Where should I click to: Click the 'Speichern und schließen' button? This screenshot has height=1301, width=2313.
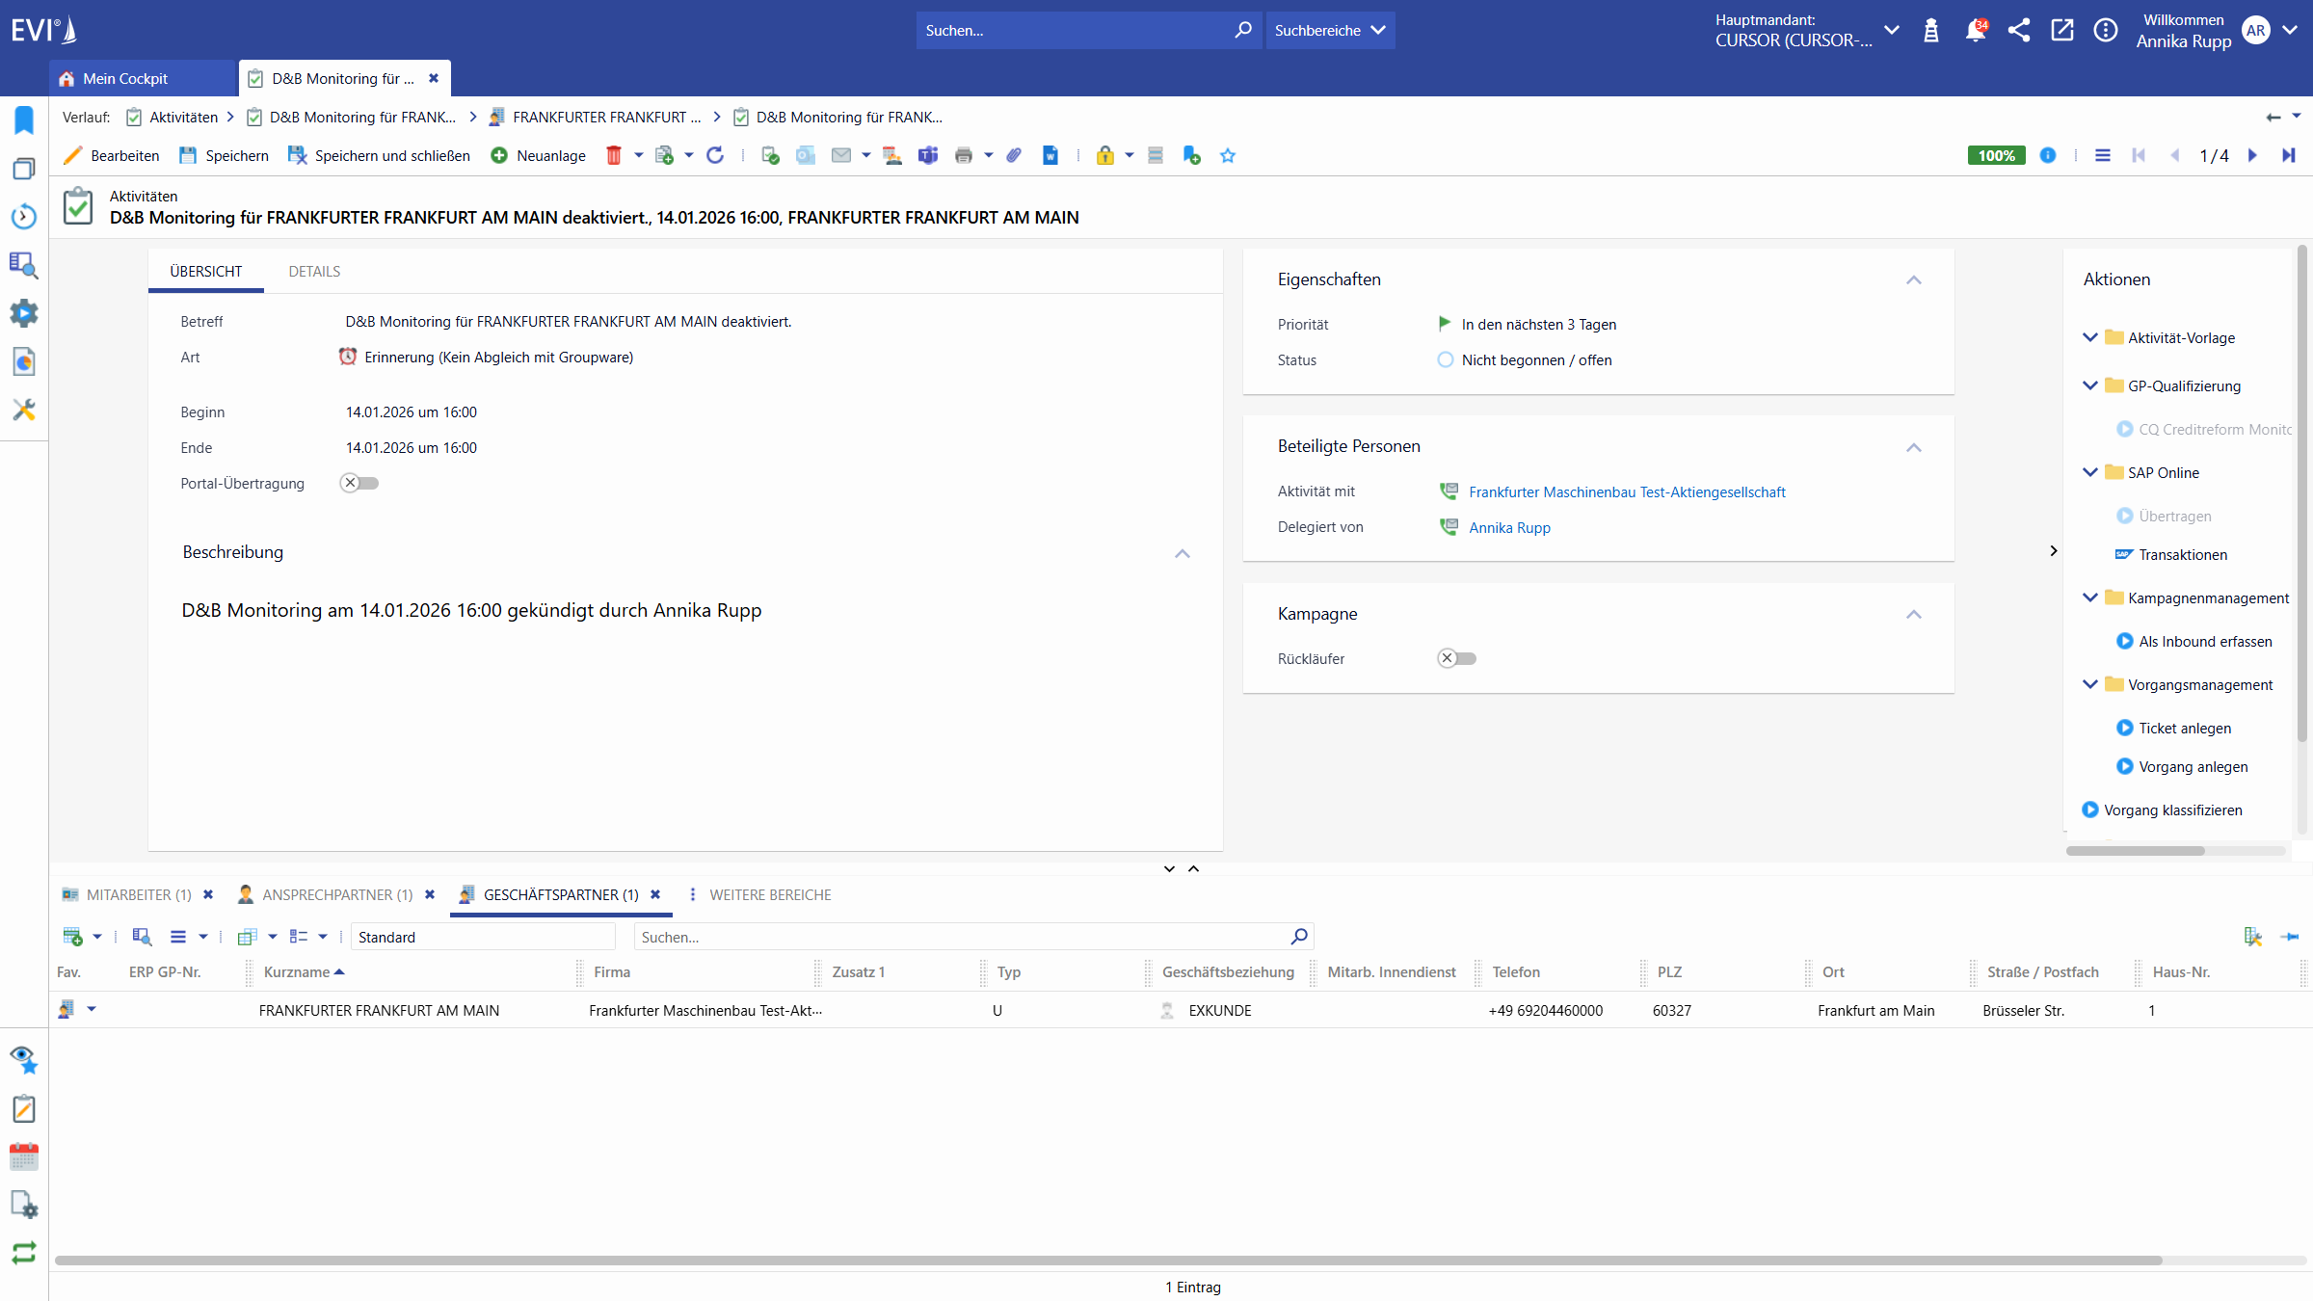379,155
